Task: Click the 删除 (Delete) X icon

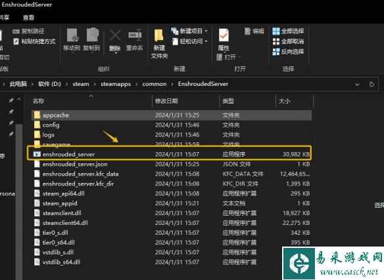Action: point(115,36)
